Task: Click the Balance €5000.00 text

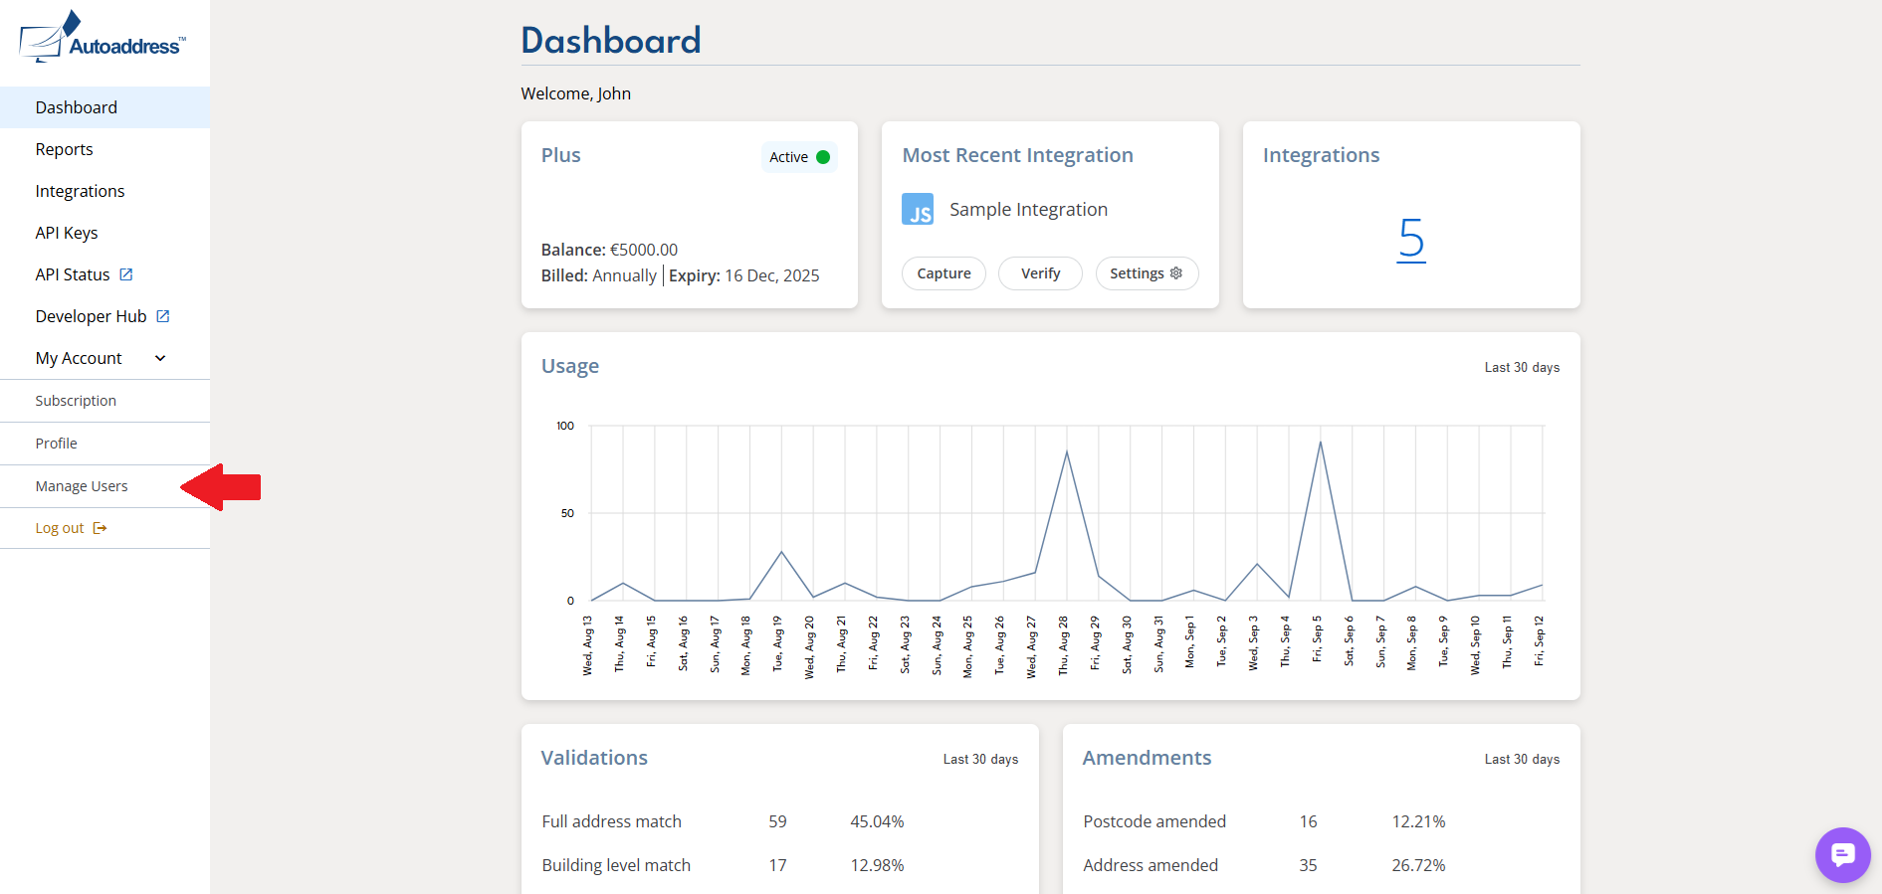Action: (609, 250)
